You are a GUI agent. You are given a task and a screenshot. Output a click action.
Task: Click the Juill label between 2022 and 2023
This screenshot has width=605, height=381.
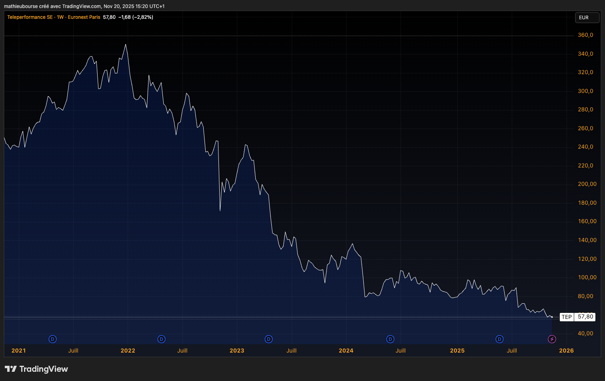(182, 351)
